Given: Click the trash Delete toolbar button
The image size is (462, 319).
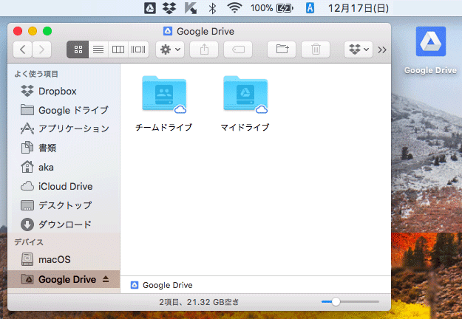Looking at the screenshot, I should click(316, 49).
